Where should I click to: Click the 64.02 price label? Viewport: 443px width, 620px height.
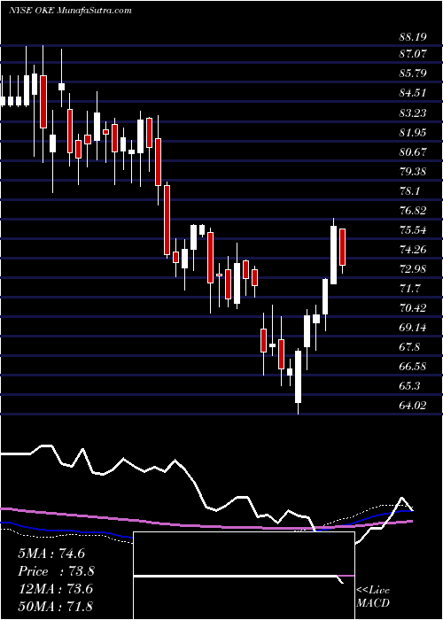[413, 405]
